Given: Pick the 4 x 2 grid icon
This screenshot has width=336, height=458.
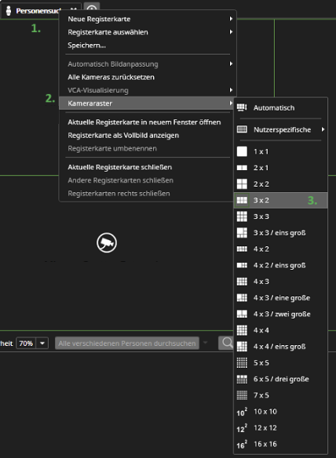Looking at the screenshot, I should pyautogui.click(x=242, y=249).
